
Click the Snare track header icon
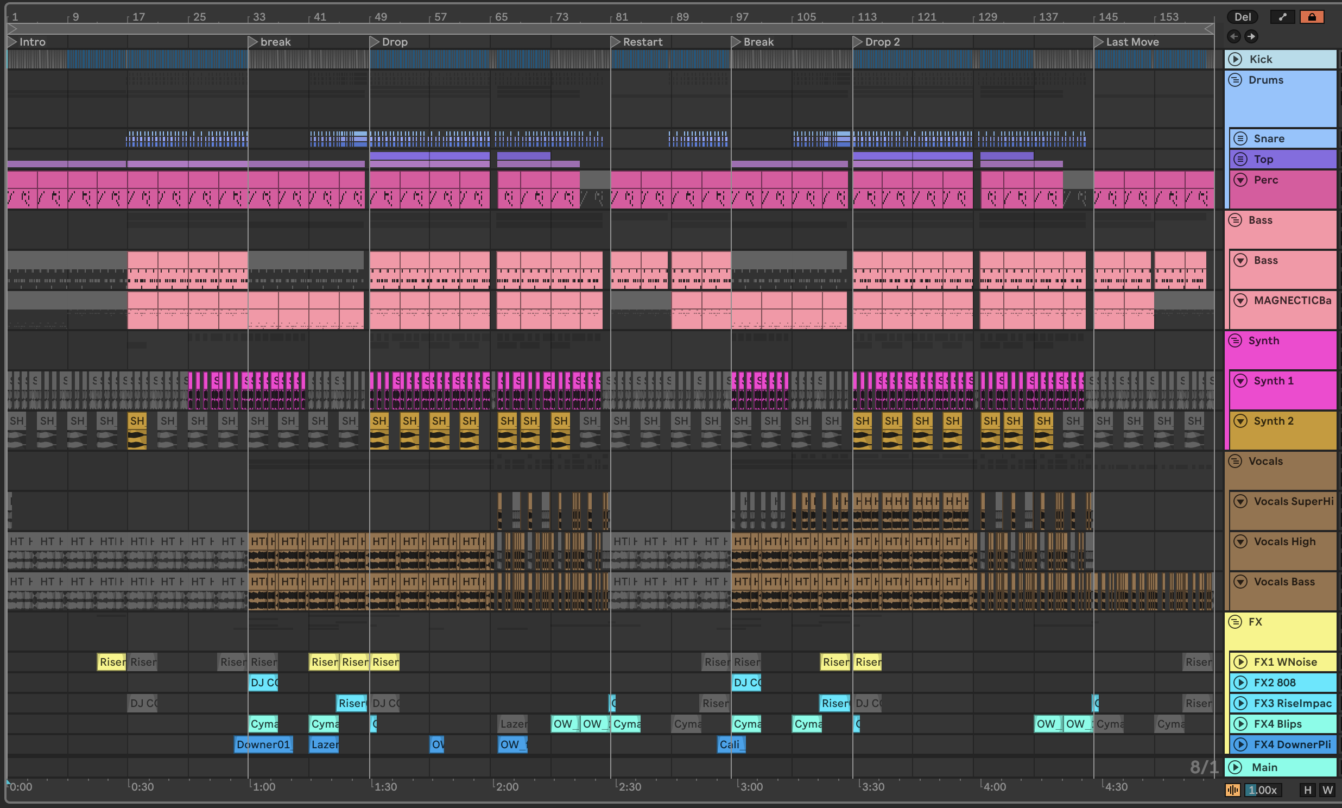pyautogui.click(x=1240, y=138)
